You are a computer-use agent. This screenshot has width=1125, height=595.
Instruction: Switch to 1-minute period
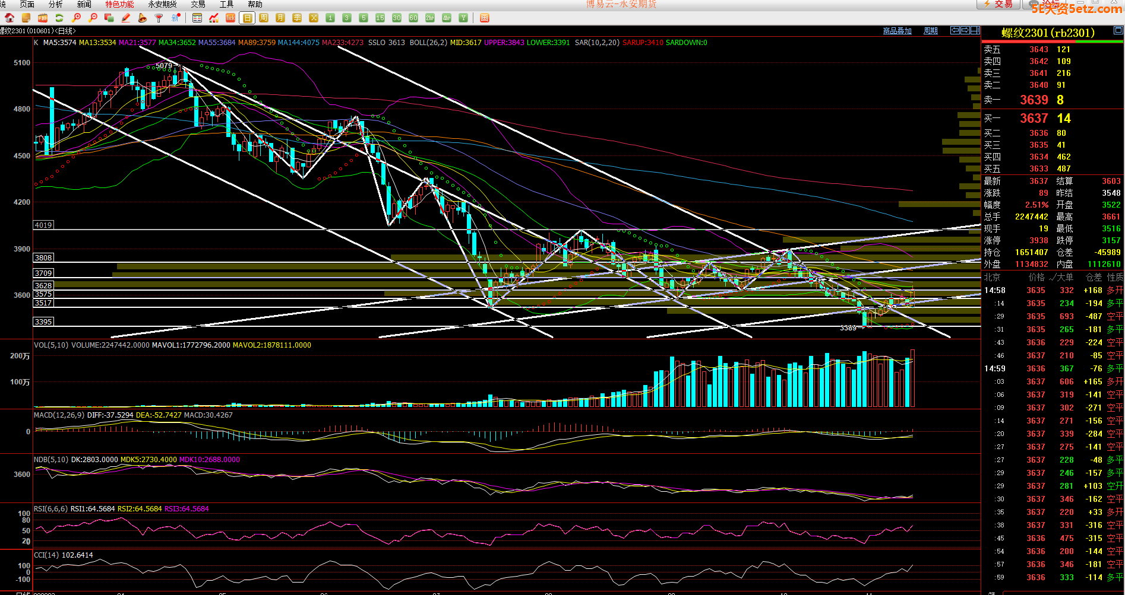point(330,18)
